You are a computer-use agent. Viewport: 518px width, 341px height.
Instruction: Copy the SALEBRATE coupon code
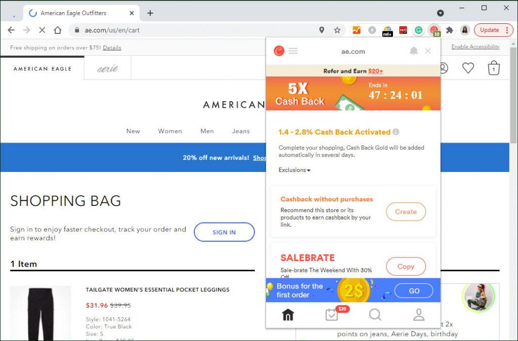[406, 266]
